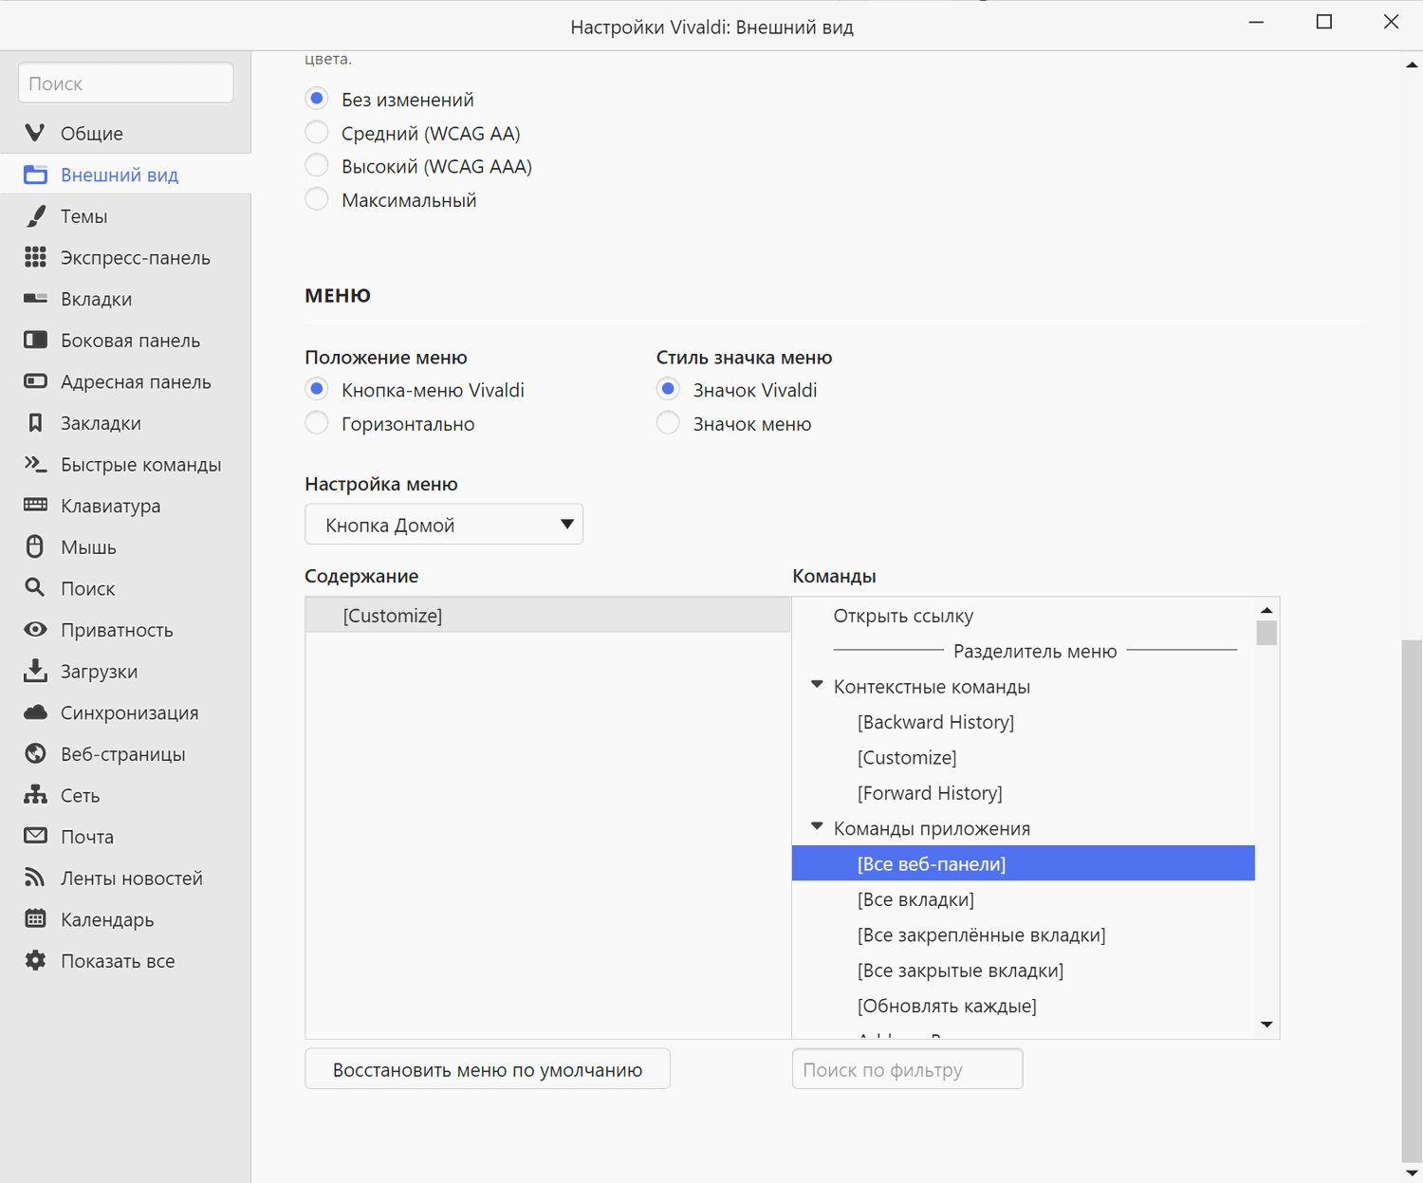Select the Bookmarks icon in sidebar
Image resolution: width=1423 pixels, height=1183 pixels.
(35, 423)
